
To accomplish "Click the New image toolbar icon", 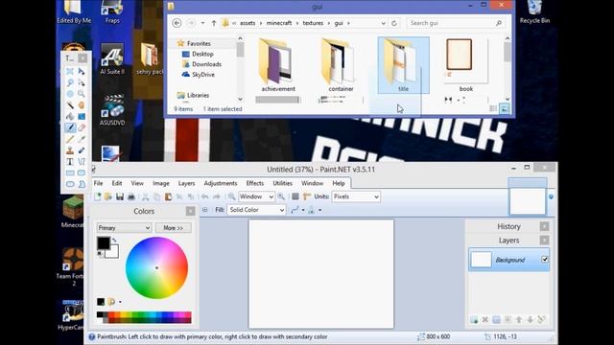I will (x=97, y=196).
